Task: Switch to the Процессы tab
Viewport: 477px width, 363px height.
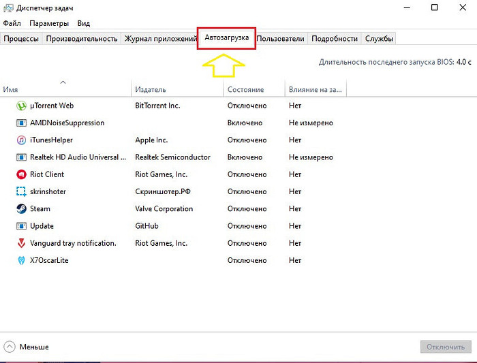Action: pyautogui.click(x=21, y=39)
